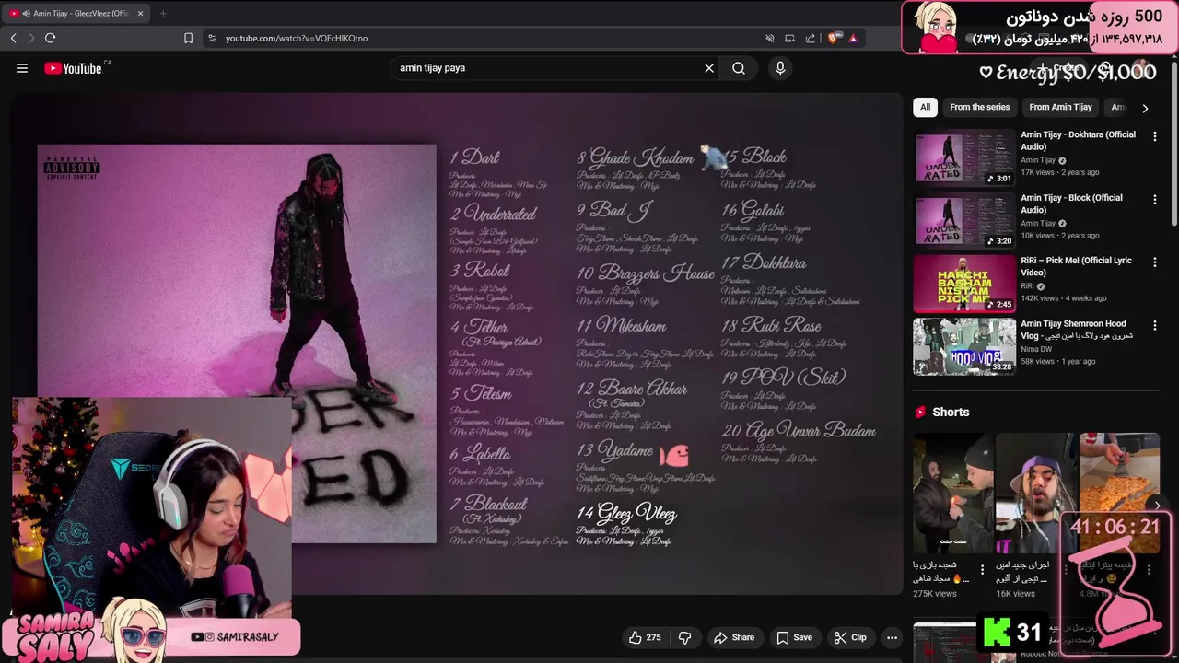
Task: Open a new browser tab
Action: (x=163, y=13)
